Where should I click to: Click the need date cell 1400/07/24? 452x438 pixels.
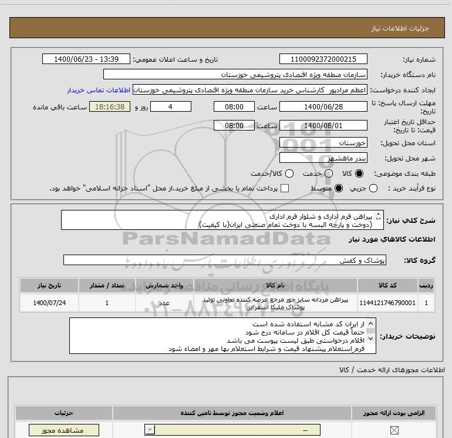[49, 303]
